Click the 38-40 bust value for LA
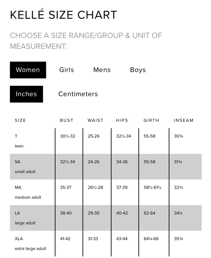211x258 pixels. (x=66, y=213)
